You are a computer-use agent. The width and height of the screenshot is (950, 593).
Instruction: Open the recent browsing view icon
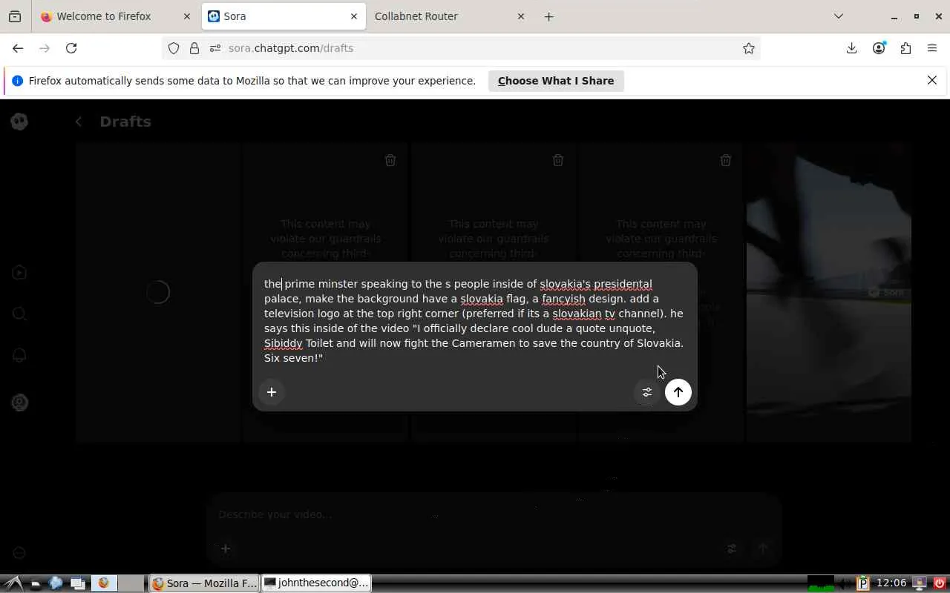click(15, 16)
